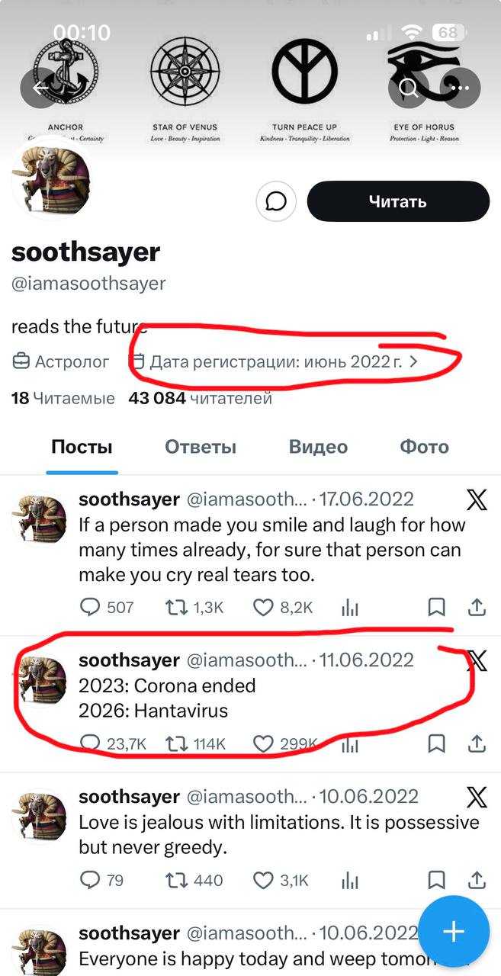The image size is (501, 976).
Task: Expand registration date chevron июнь 2022
Action: point(414,361)
